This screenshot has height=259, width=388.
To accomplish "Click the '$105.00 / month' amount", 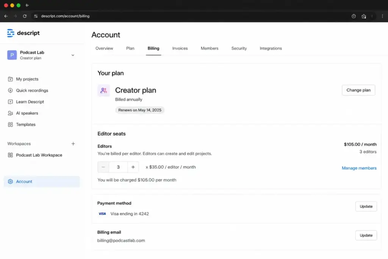I will coord(360,144).
